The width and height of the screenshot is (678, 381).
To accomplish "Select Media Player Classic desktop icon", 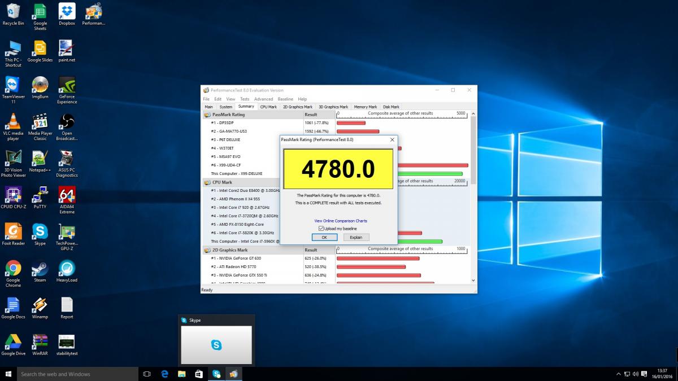I will [x=40, y=127].
